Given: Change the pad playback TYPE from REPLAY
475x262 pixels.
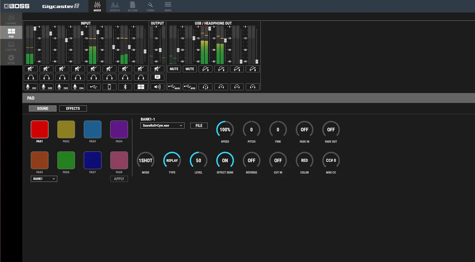Looking at the screenshot, I should [x=172, y=160].
